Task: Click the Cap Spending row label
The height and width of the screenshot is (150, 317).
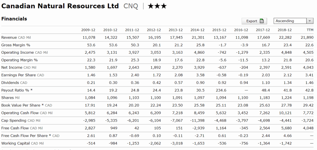Action: [x=21, y=121]
